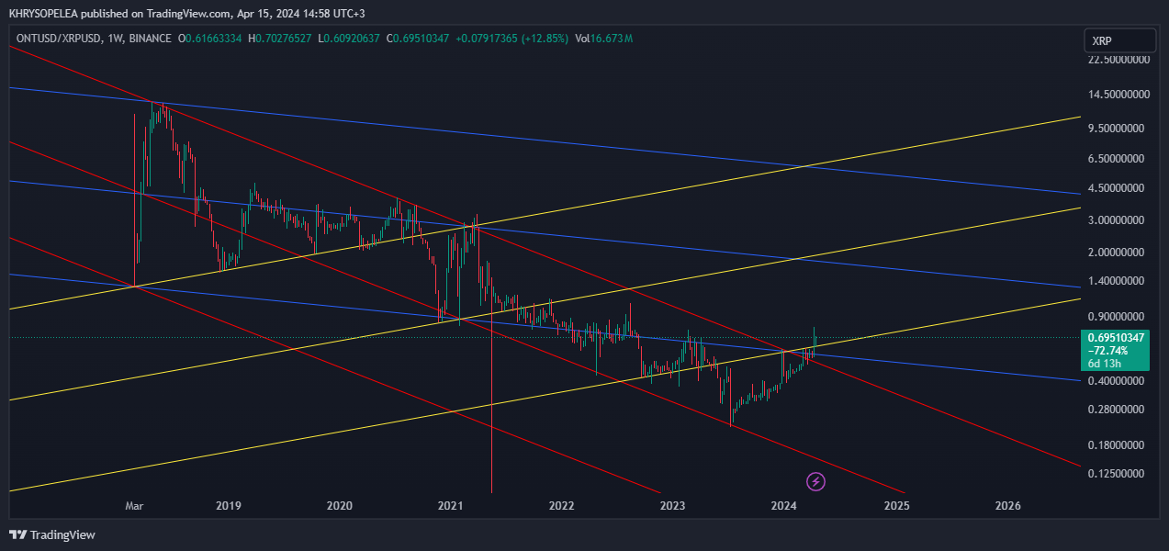The width and height of the screenshot is (1169, 551).
Task: Click the high value 0.70276527
Action: click(285, 39)
